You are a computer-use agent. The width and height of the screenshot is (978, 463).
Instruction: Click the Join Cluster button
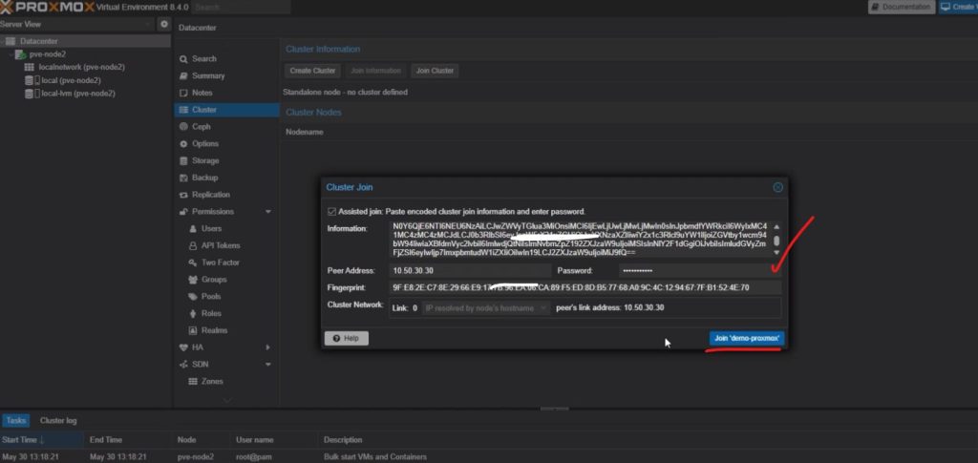[435, 71]
